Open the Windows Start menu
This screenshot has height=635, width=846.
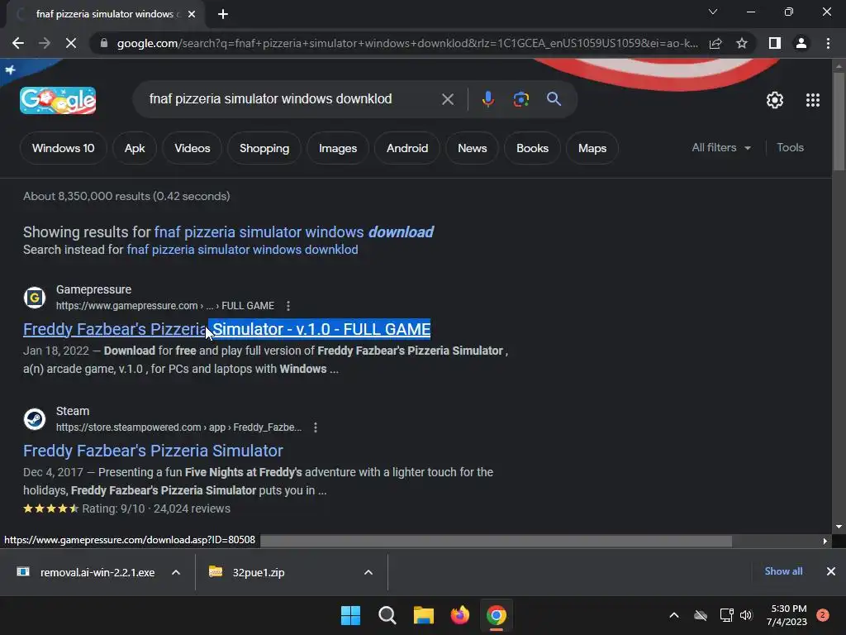[x=350, y=615]
